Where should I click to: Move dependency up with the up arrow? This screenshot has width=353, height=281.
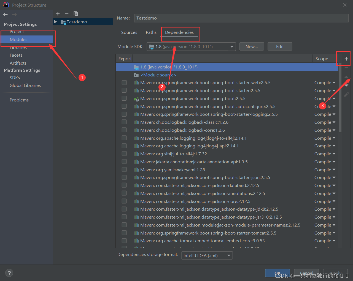pos(346,77)
